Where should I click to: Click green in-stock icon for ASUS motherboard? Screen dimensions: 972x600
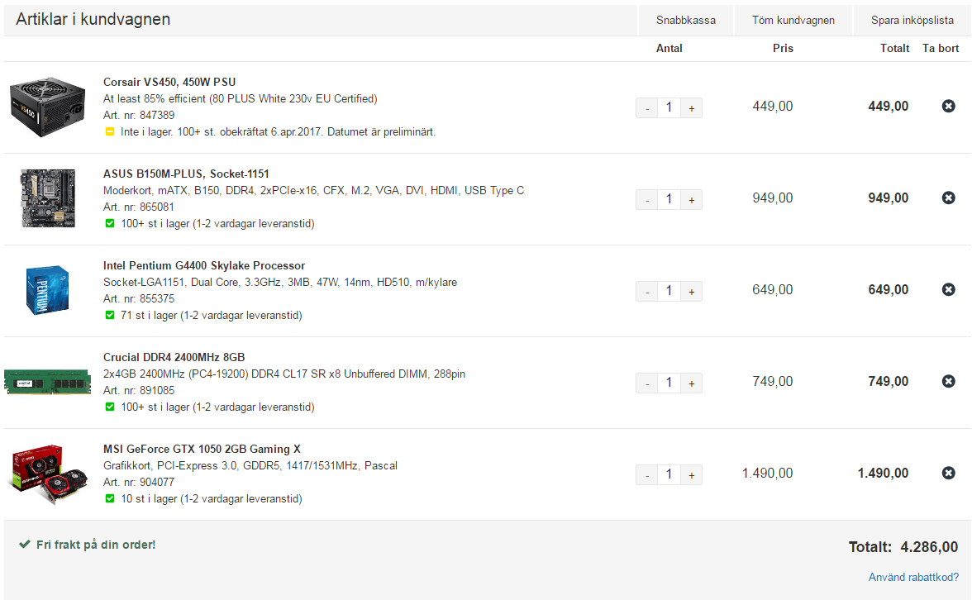point(110,223)
